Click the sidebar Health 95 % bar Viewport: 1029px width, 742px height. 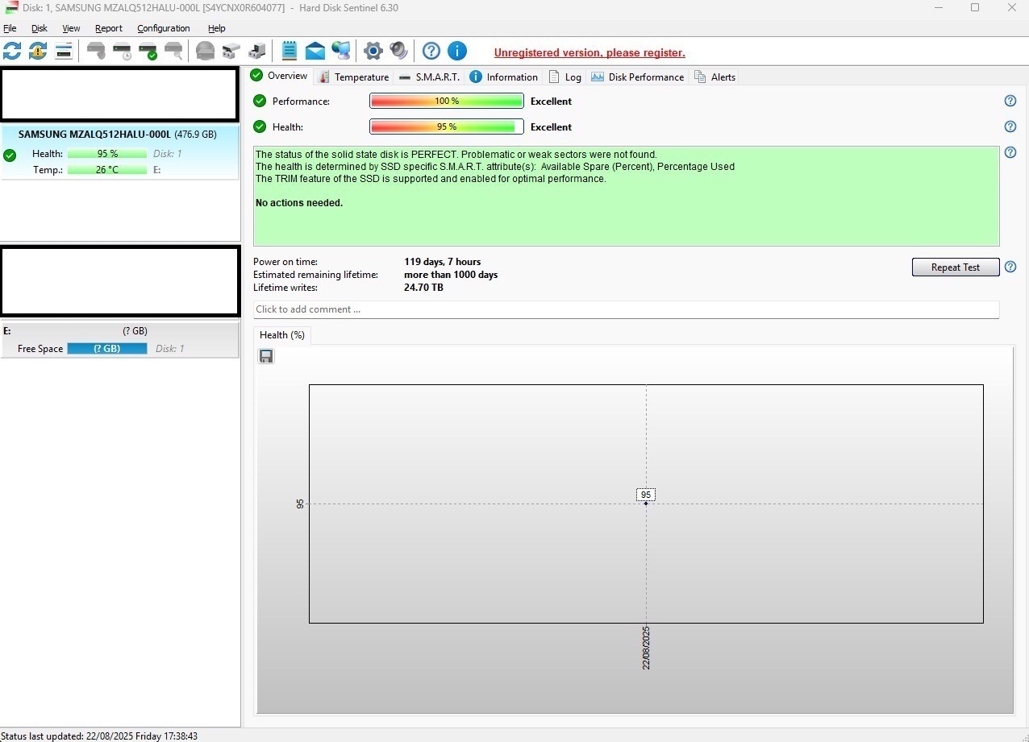(x=107, y=153)
